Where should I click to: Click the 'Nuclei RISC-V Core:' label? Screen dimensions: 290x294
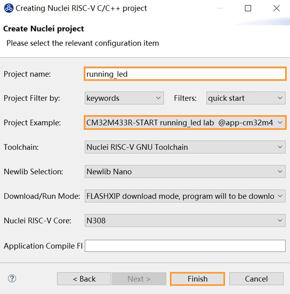(x=38, y=220)
